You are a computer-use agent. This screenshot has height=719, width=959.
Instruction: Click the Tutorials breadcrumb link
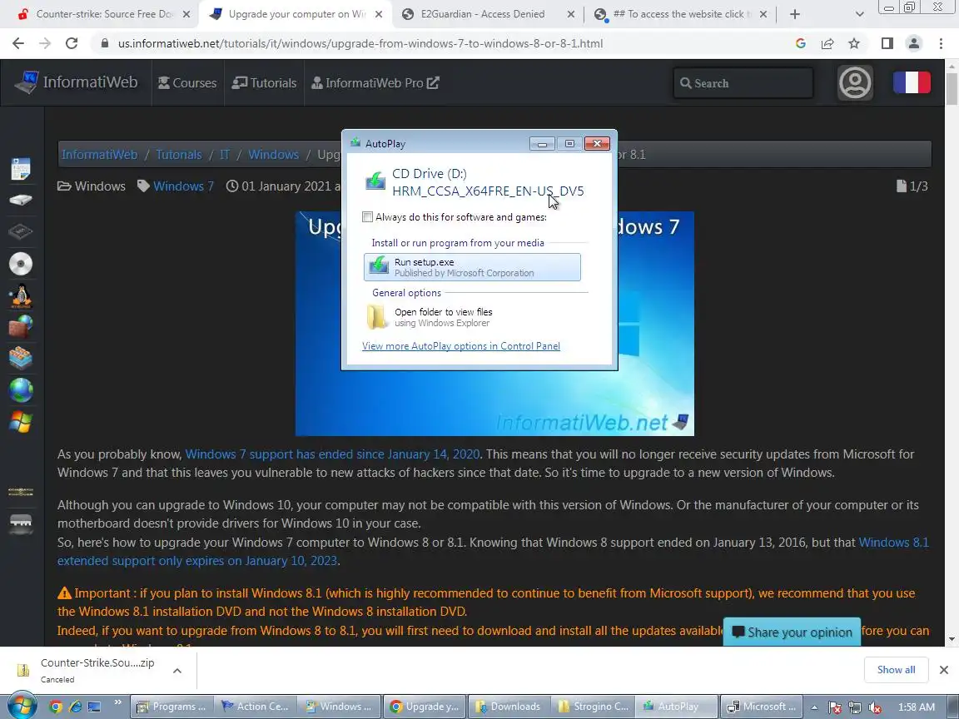(179, 155)
